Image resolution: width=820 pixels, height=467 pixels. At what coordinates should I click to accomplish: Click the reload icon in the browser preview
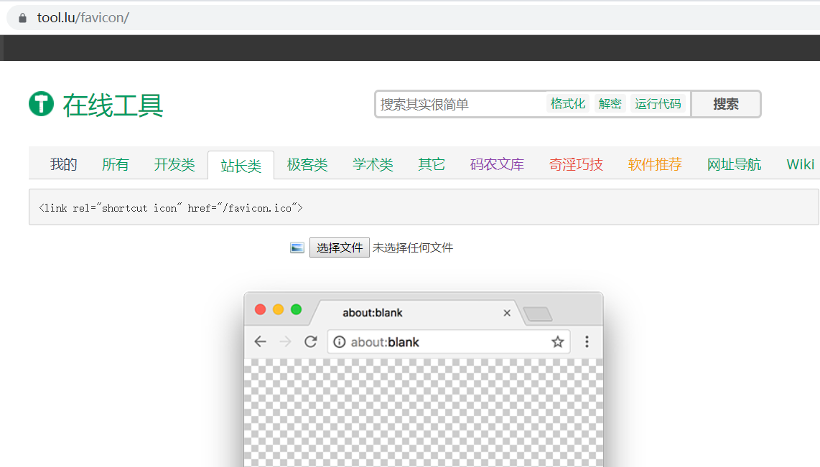[x=310, y=341]
